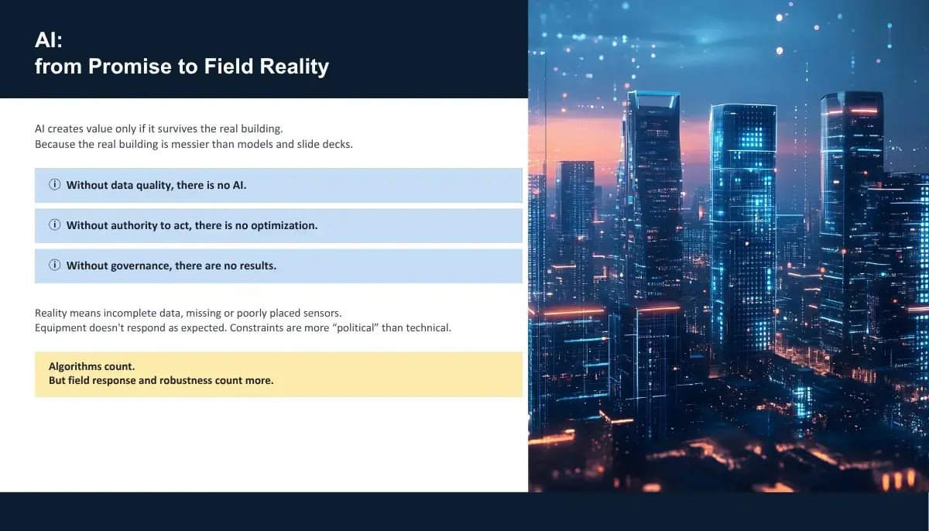The image size is (929, 531).
Task: Select the 'Because the real building is messier' line
Action: click(x=194, y=144)
